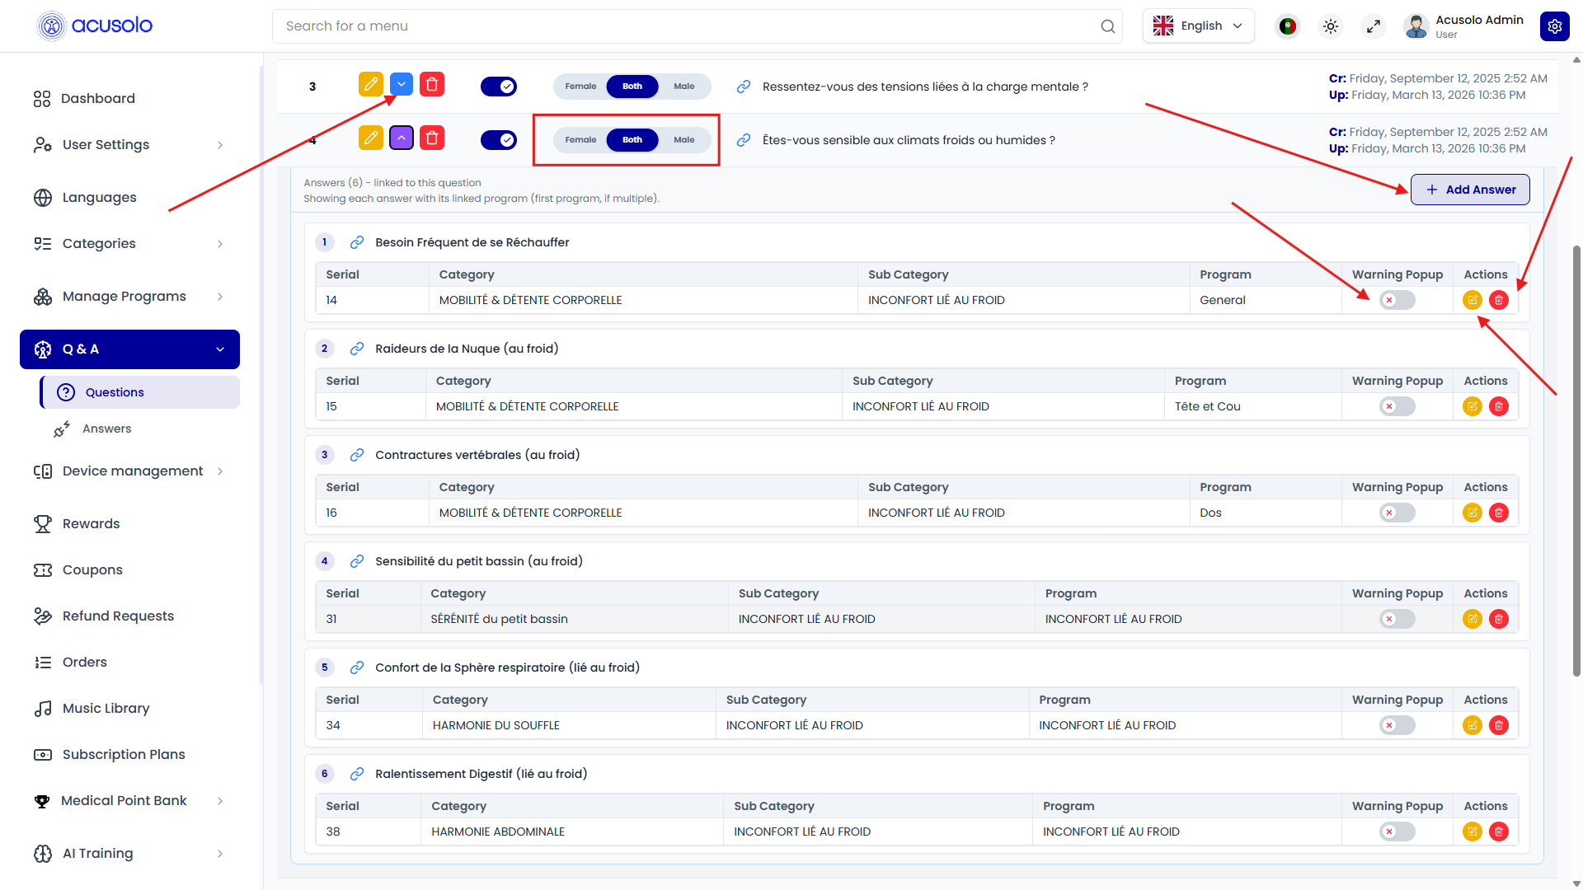The width and height of the screenshot is (1583, 890).
Task: Expand the Medical Point Bank menu
Action: 129,801
